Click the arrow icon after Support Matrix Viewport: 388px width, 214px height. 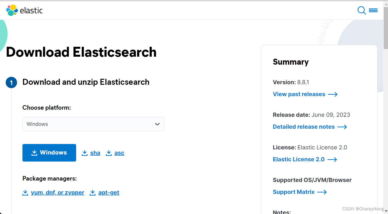click(x=322, y=192)
